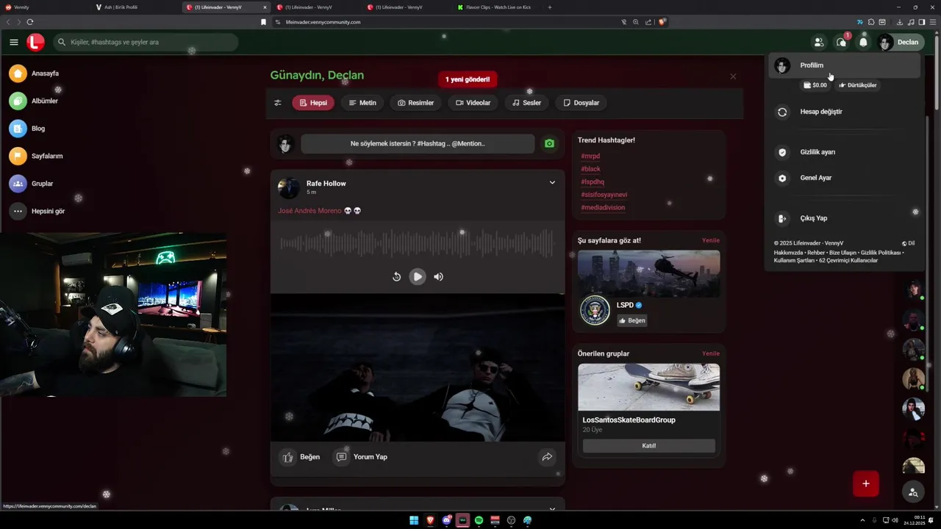Open Discord in the taskbar
The width and height of the screenshot is (941, 529).
point(446,520)
